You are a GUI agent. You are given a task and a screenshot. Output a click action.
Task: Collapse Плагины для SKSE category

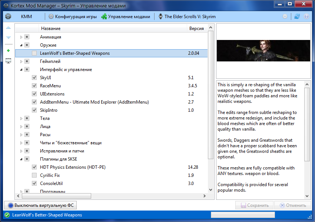coord(21,159)
